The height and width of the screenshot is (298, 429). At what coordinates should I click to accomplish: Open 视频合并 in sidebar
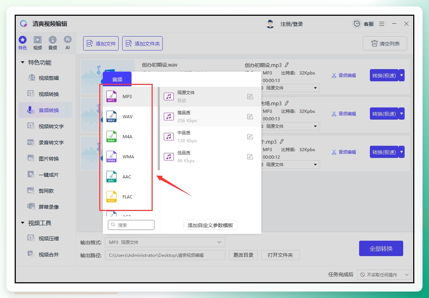pos(45,255)
